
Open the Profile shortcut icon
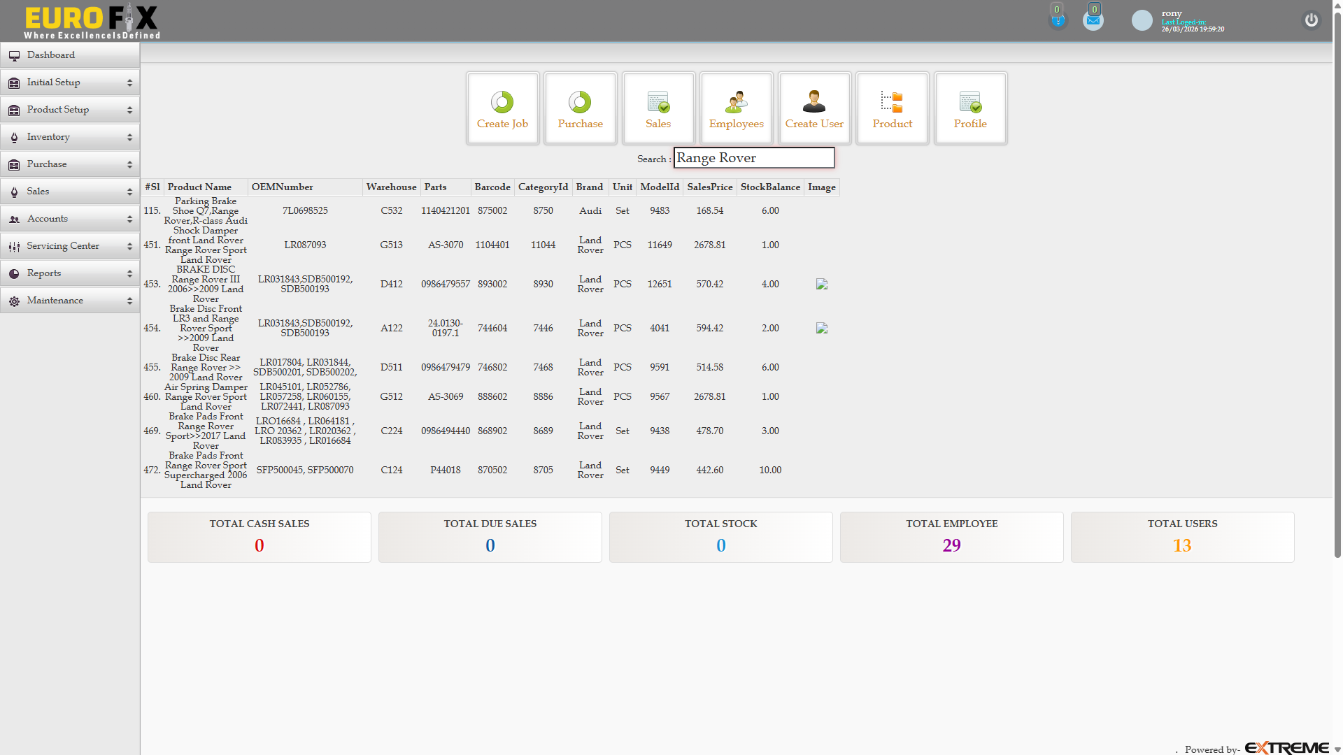970,108
